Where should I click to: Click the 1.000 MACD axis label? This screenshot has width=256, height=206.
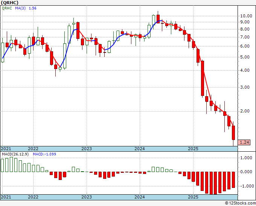(246, 158)
